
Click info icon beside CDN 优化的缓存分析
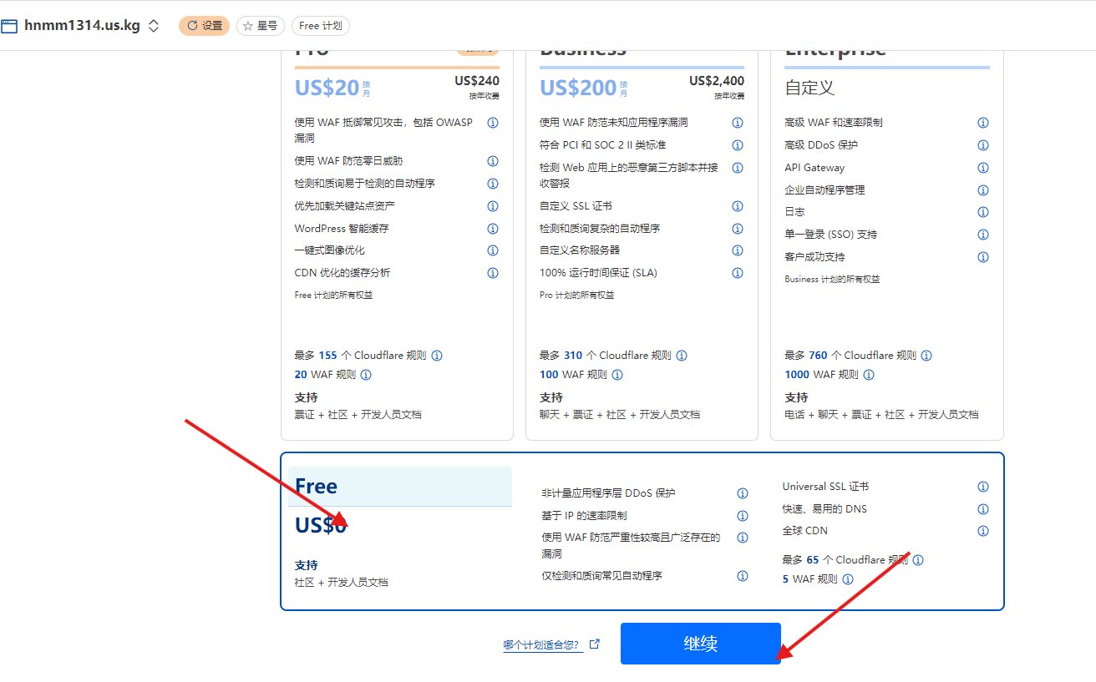coord(493,273)
